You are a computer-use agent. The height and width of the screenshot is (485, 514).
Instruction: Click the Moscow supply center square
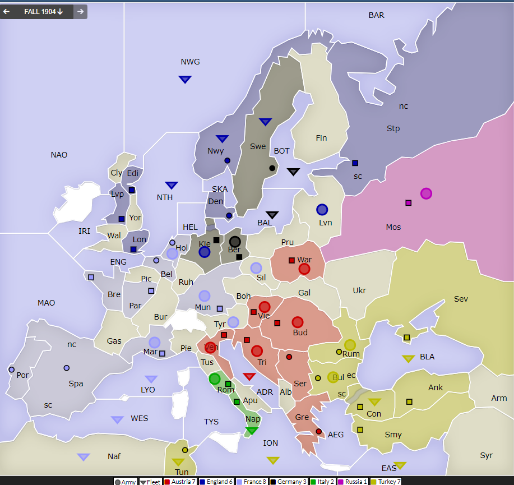pyautogui.click(x=409, y=203)
